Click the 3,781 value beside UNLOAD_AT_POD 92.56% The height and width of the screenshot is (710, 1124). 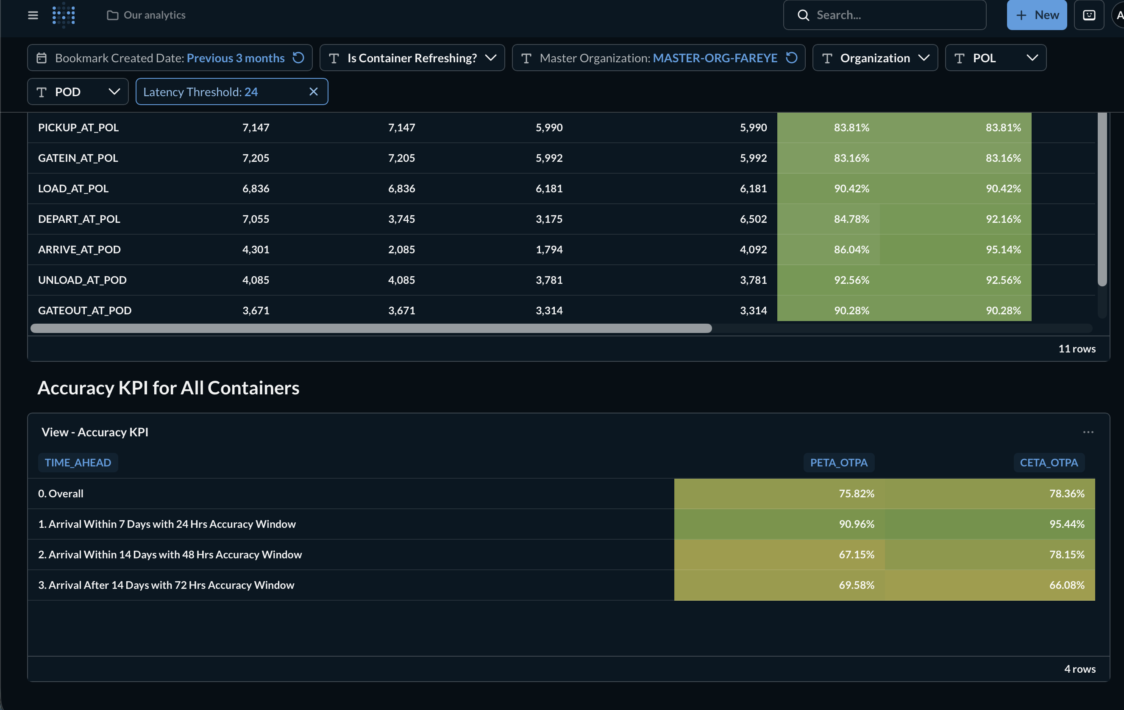[x=753, y=280]
